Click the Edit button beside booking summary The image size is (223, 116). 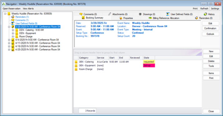click(x=210, y=23)
